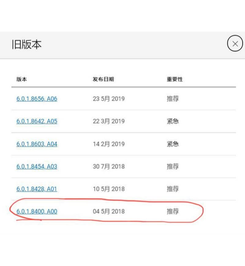Open version 6.0.1.8454, A03 link
This screenshot has height=266, width=245.
37,167
